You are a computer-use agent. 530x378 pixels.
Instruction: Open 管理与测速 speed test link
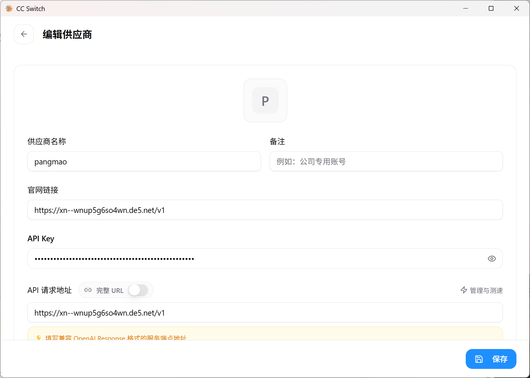point(481,290)
